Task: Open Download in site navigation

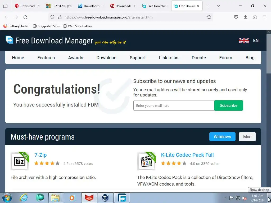Action: pos(106,58)
